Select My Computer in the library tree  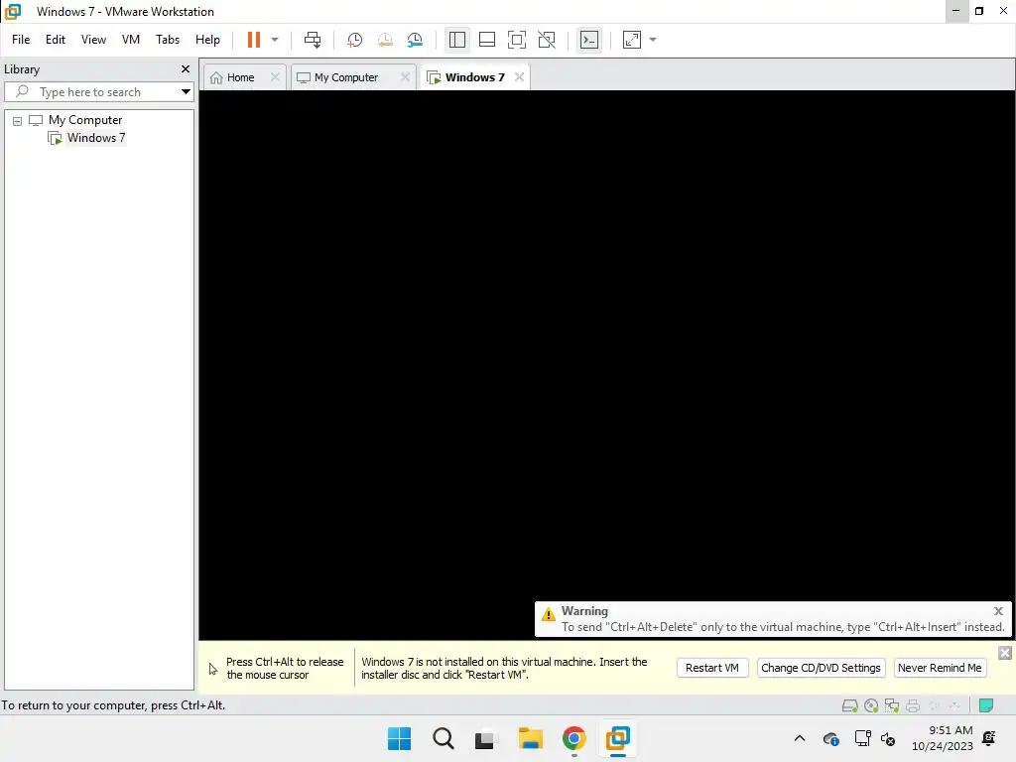pos(85,120)
